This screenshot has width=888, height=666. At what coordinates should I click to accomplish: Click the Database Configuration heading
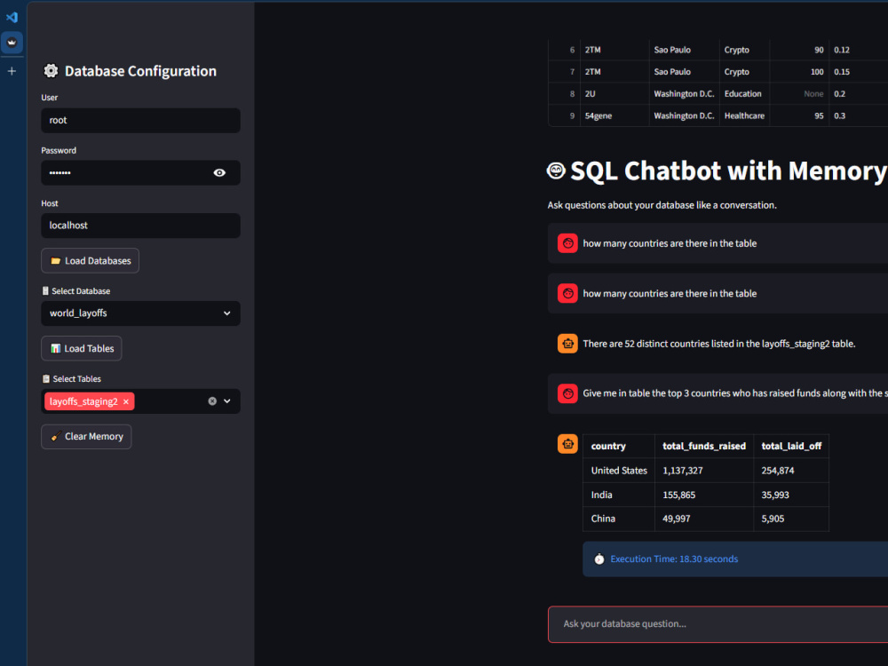point(140,71)
